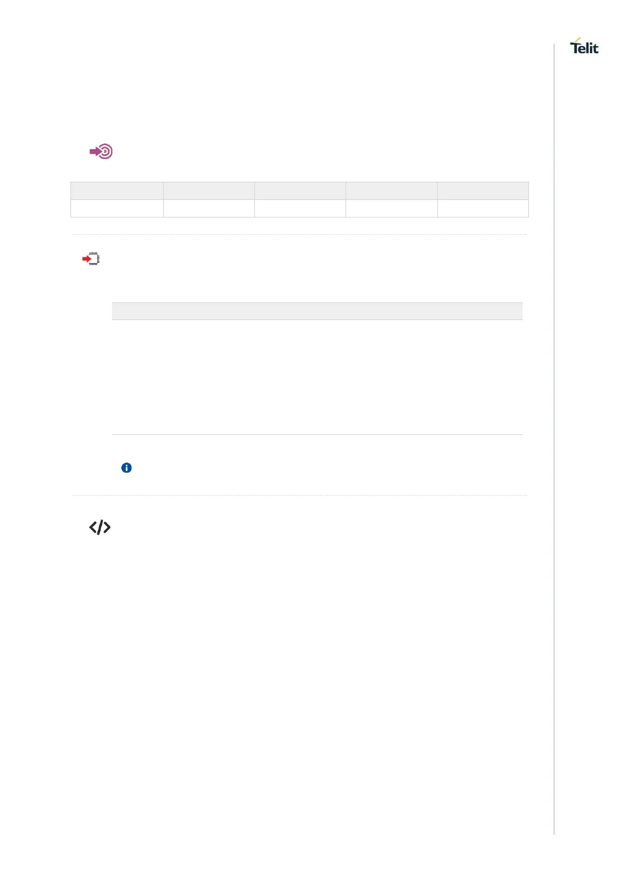This screenshot has height=872, width=617.
Task: Click the wide gray header bar below chip icon
Action: (x=317, y=311)
